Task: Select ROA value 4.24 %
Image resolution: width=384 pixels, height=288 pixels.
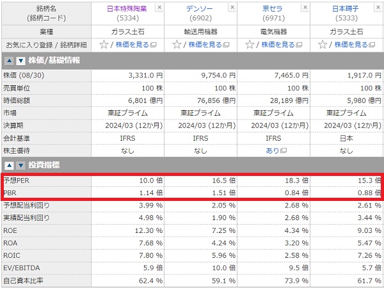Action: (x=223, y=243)
